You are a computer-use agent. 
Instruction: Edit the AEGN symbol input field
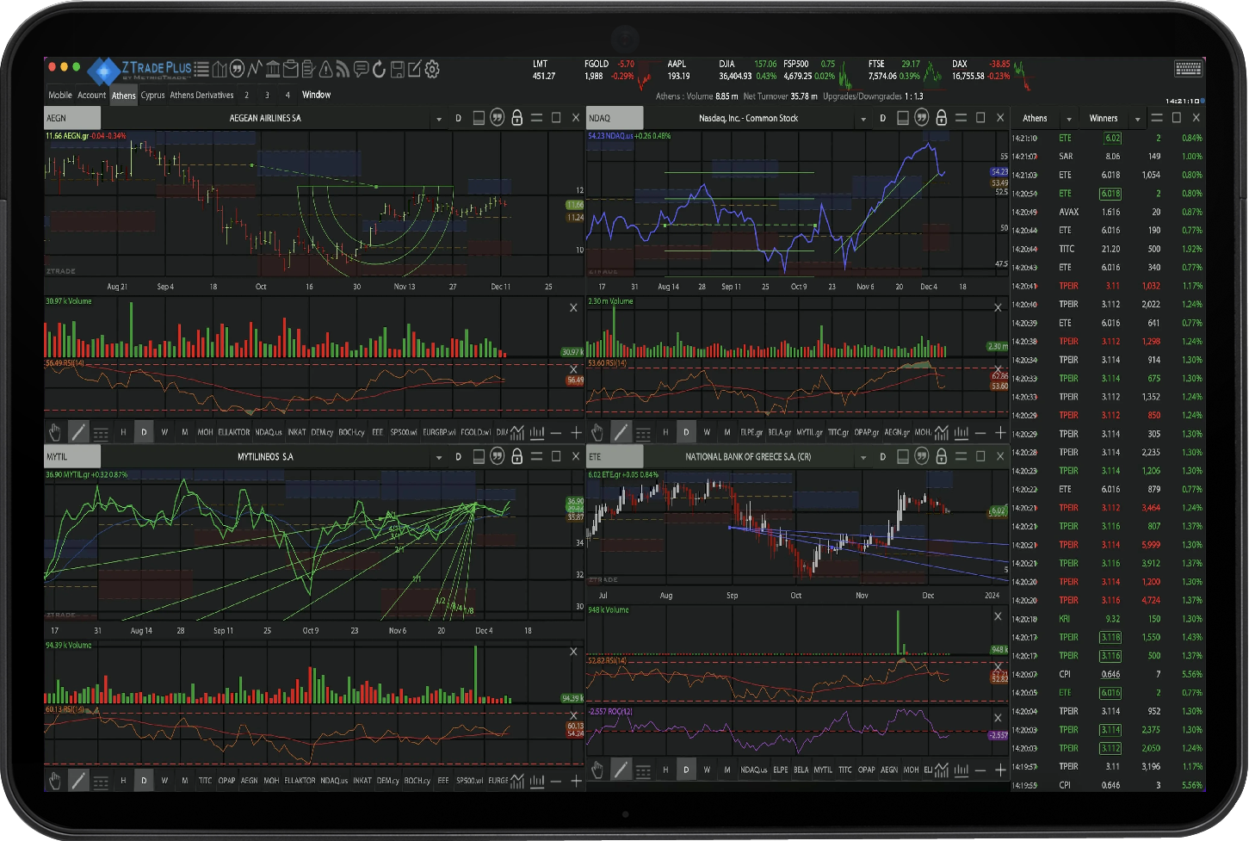[x=72, y=118]
